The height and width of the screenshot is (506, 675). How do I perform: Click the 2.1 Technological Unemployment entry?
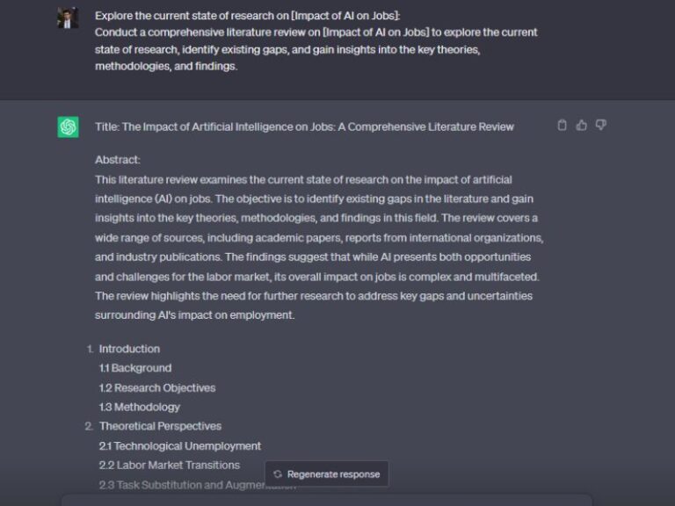pyautogui.click(x=180, y=445)
